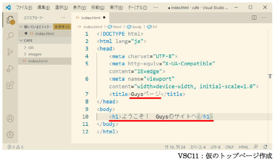Screen dimensions: 278x160
Task: Click the unsaved dot on index.html tab
Action: pyautogui.click(x=104, y=18)
